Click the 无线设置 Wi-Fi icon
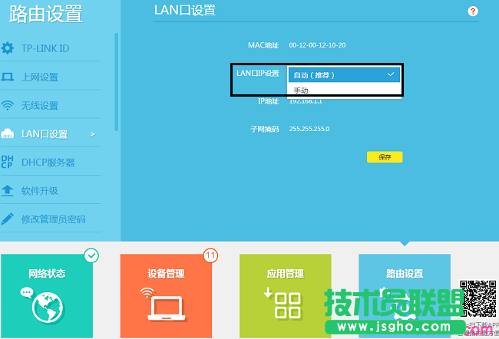The height and width of the screenshot is (339, 499). point(8,106)
